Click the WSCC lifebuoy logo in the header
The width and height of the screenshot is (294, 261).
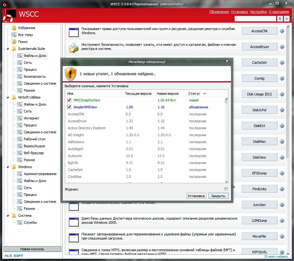coord(9,16)
